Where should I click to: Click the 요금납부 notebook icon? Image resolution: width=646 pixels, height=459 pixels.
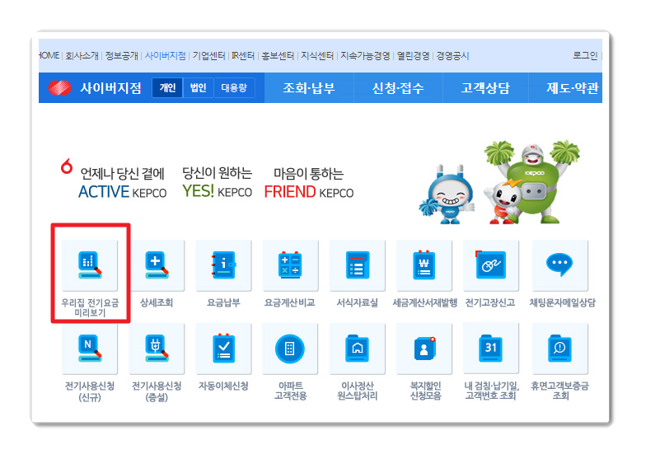(x=224, y=265)
